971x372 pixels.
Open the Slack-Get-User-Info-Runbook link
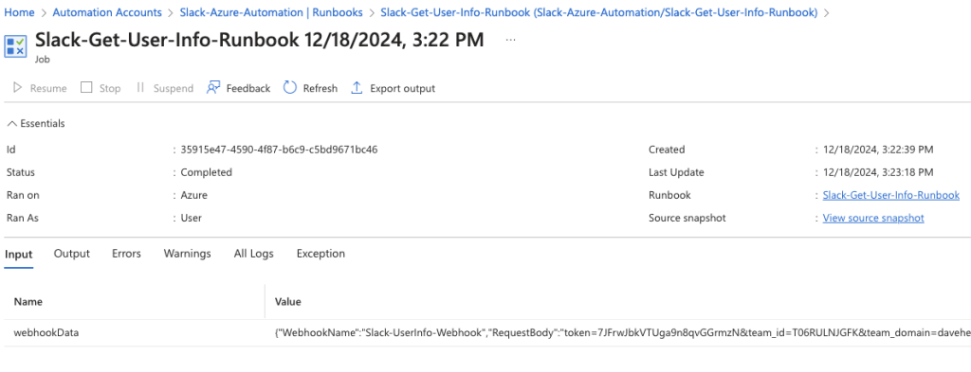point(891,195)
